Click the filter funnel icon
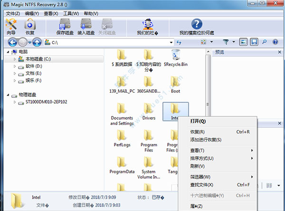Viewport: 285px width, 211px height. 226,42
